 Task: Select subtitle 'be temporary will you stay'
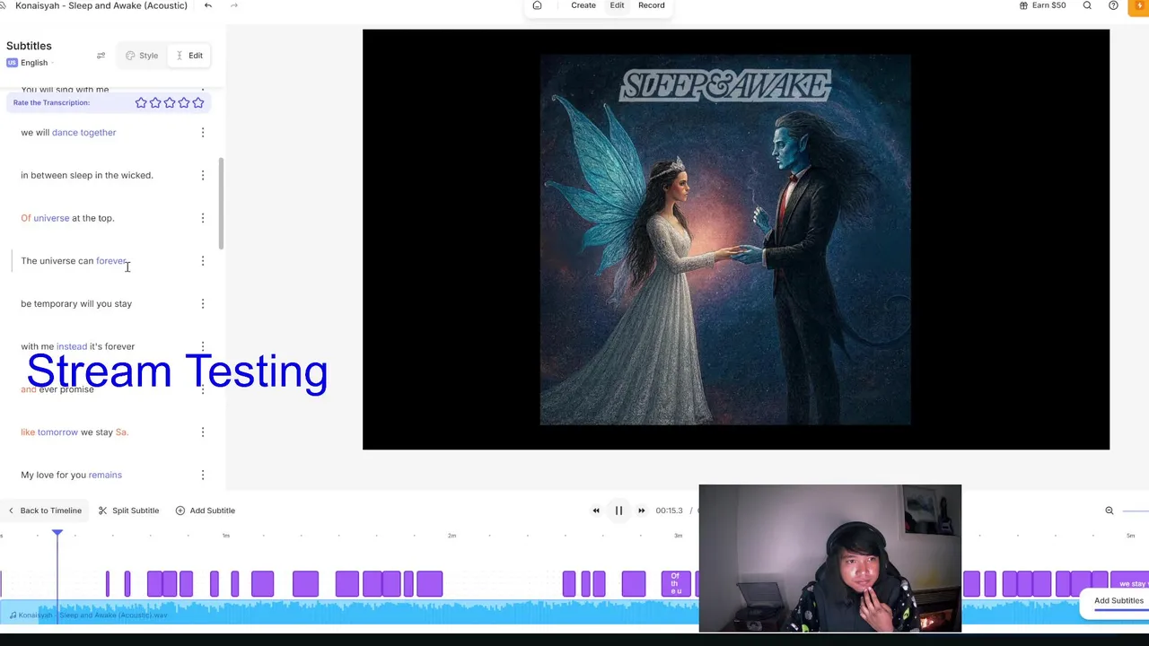[76, 303]
